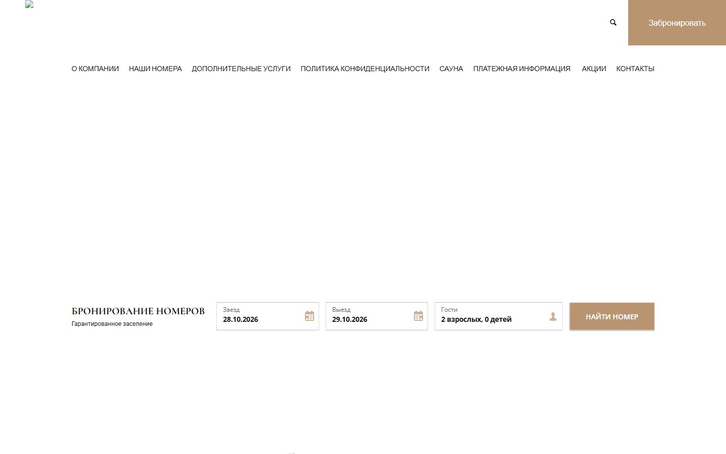Open the check-out calendar icon
The width and height of the screenshot is (726, 454).
(418, 316)
